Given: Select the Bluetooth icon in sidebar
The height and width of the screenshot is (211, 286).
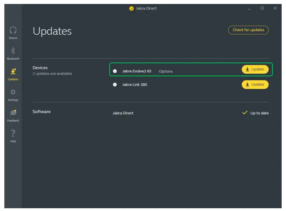Looking at the screenshot, I should 13,51.
